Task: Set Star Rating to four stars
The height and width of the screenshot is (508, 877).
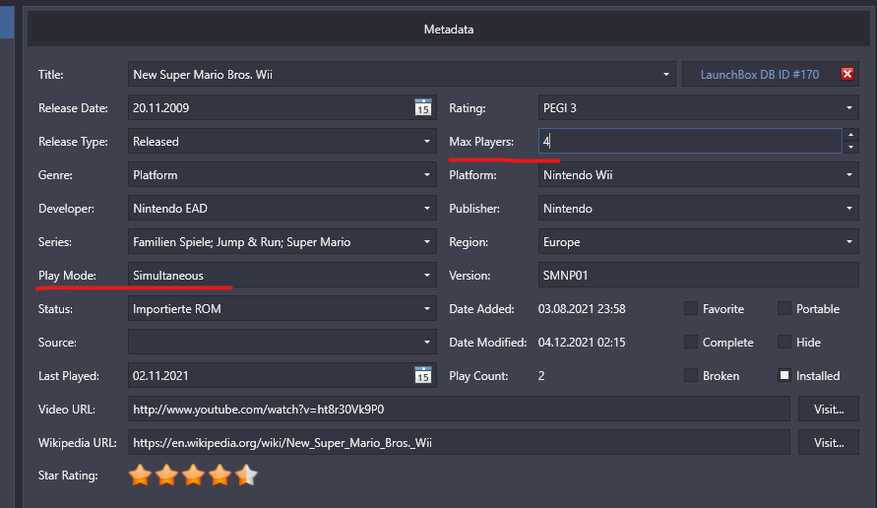Action: point(219,475)
